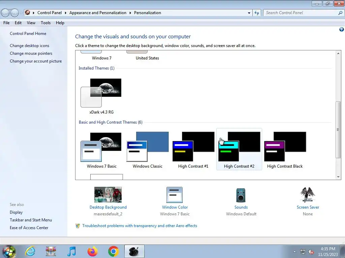
Task: Launch Internet Explorer from taskbar
Action: [30, 251]
